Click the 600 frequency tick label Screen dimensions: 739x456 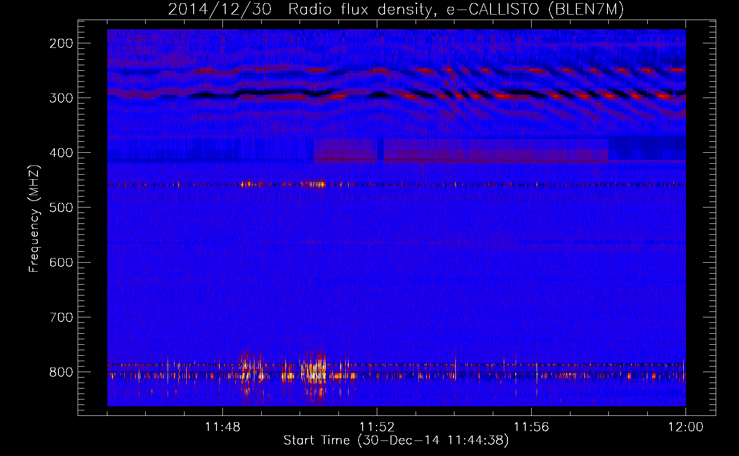(61, 262)
